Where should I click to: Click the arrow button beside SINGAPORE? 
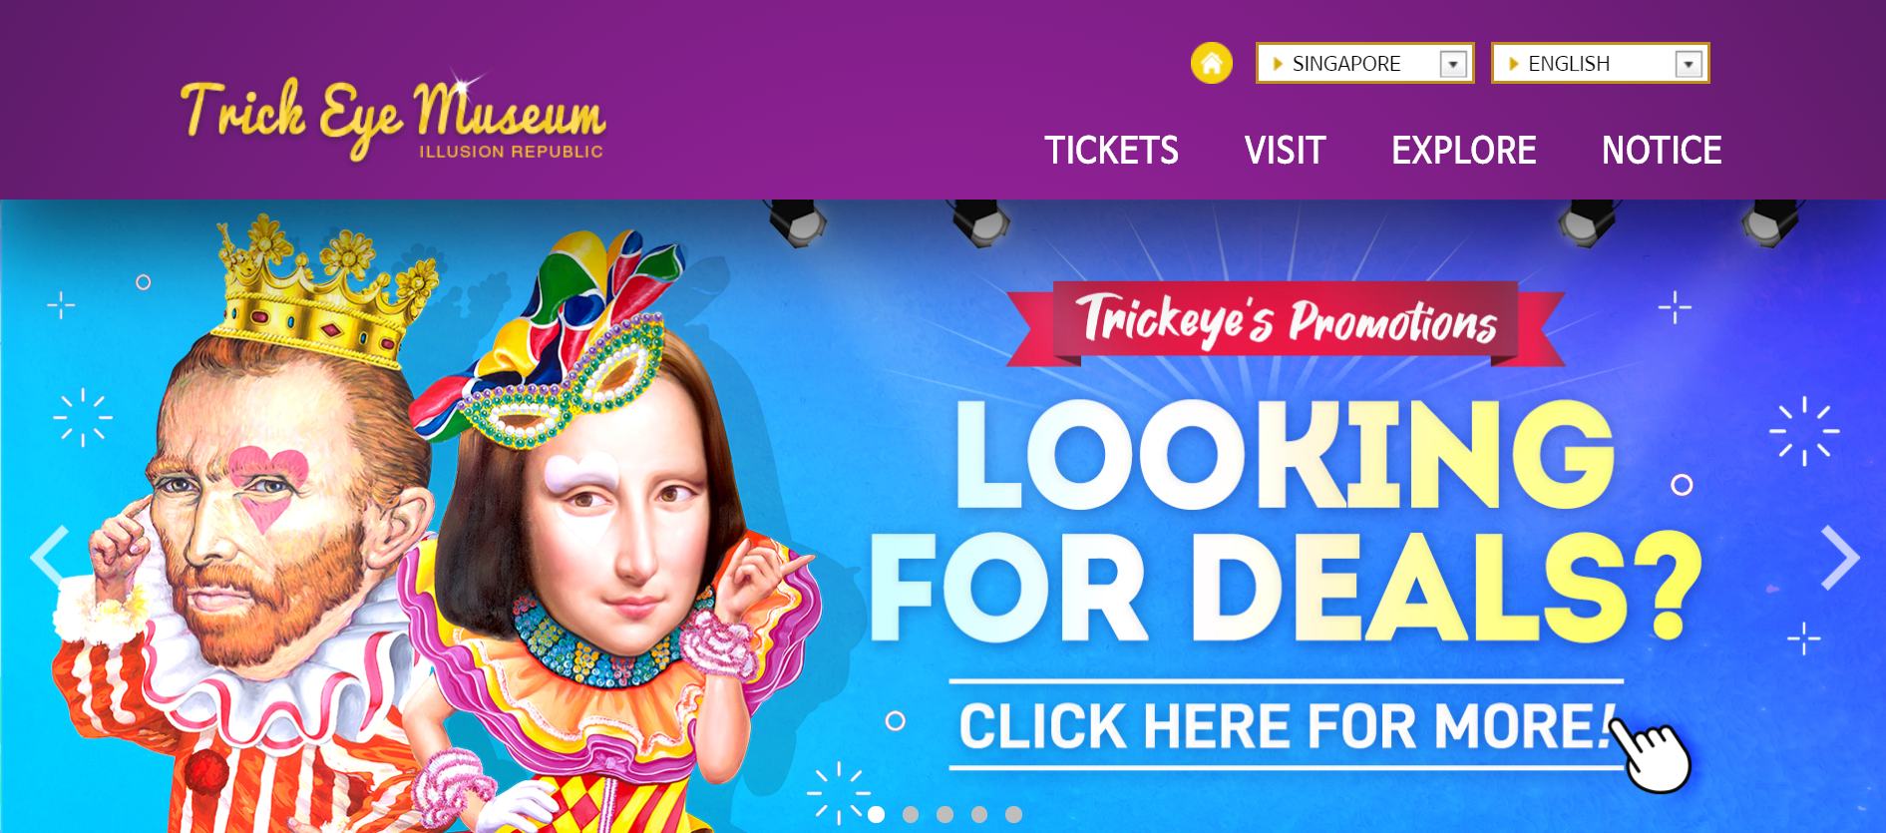1453,64
